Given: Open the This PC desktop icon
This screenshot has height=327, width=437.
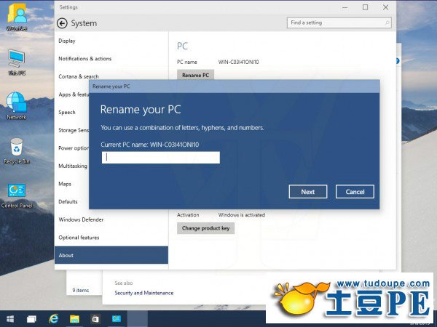Looking at the screenshot, I should pos(17,62).
